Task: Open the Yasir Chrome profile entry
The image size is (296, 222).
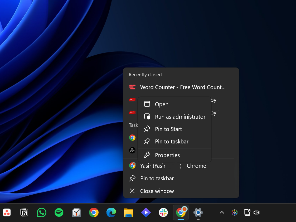Action: [x=173, y=166]
